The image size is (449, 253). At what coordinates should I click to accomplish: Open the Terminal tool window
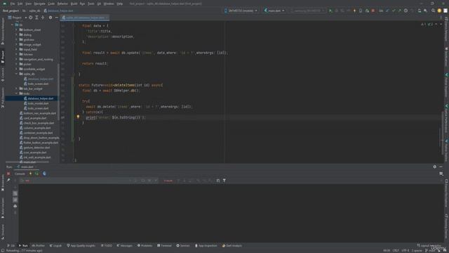pyautogui.click(x=164, y=245)
